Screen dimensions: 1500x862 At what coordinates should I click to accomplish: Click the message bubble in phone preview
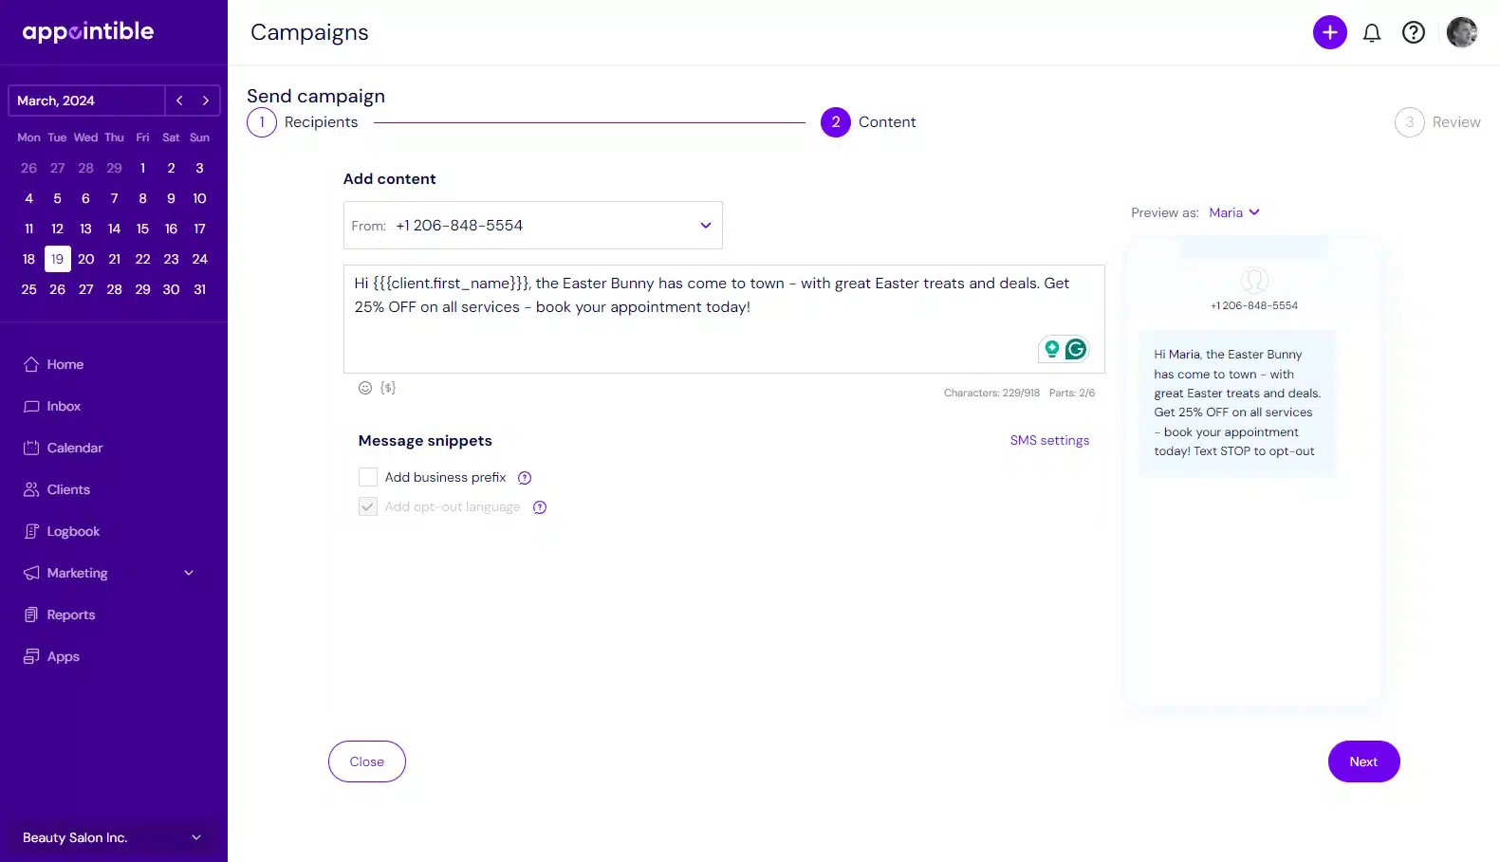pyautogui.click(x=1236, y=403)
